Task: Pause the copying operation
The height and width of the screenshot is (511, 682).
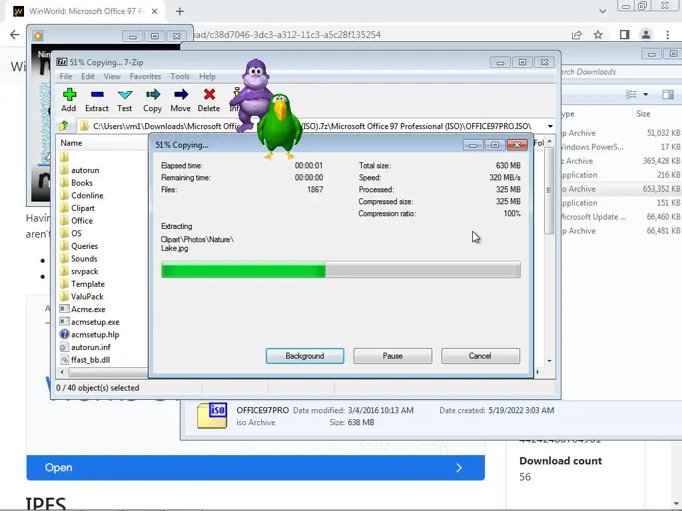Action: [x=393, y=356]
